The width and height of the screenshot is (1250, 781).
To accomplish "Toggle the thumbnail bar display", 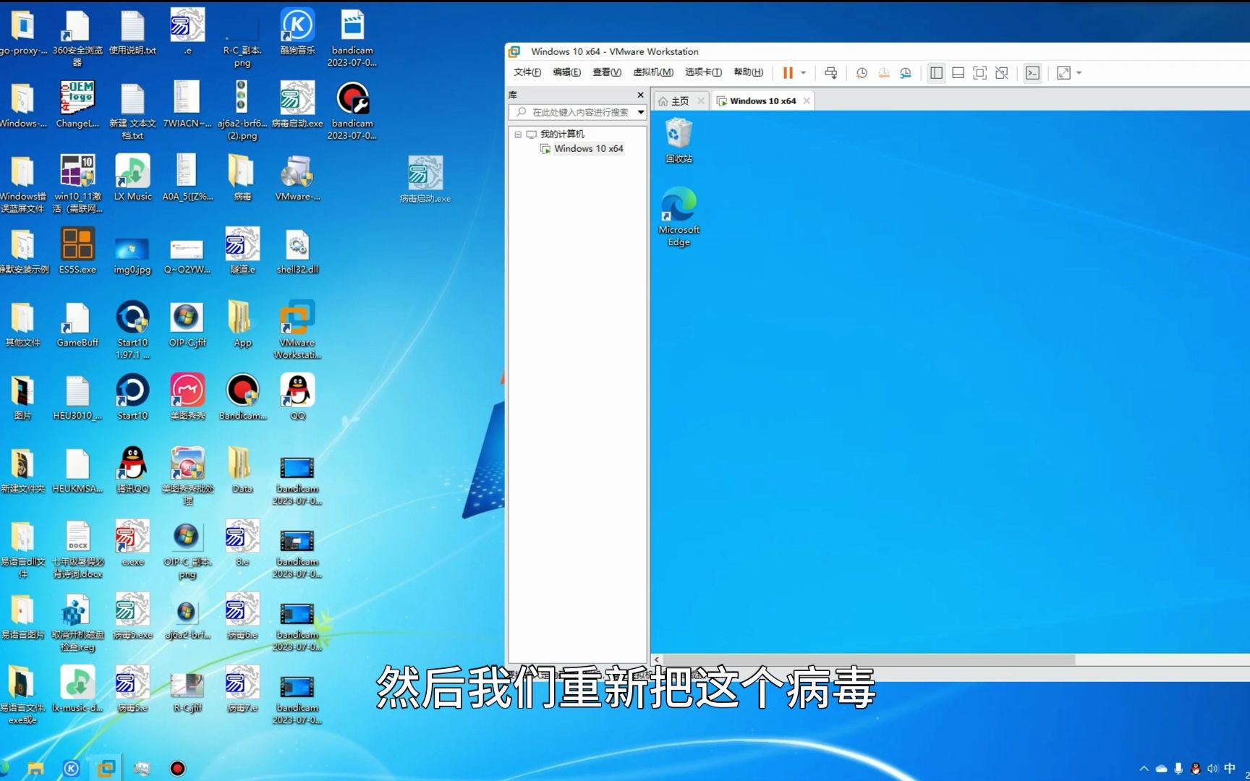I will tap(958, 72).
